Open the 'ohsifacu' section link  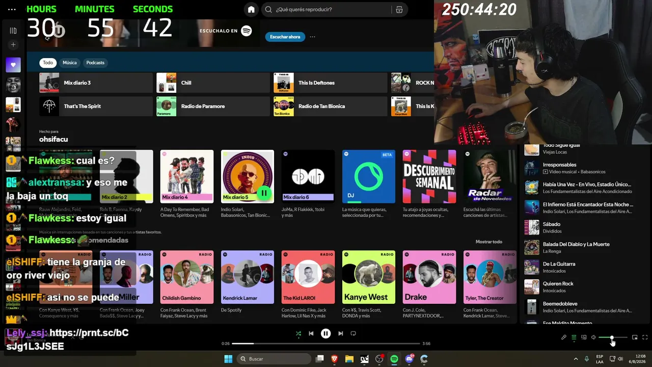pyautogui.click(x=53, y=139)
